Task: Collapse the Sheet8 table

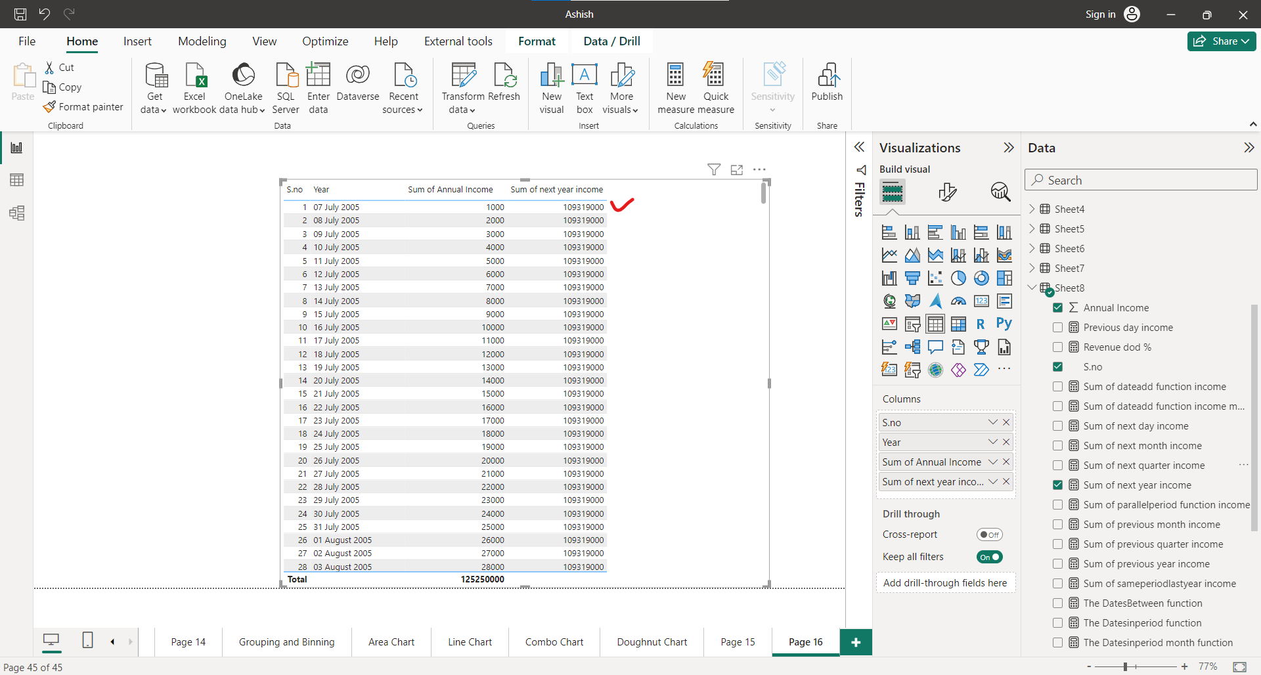Action: (x=1033, y=288)
